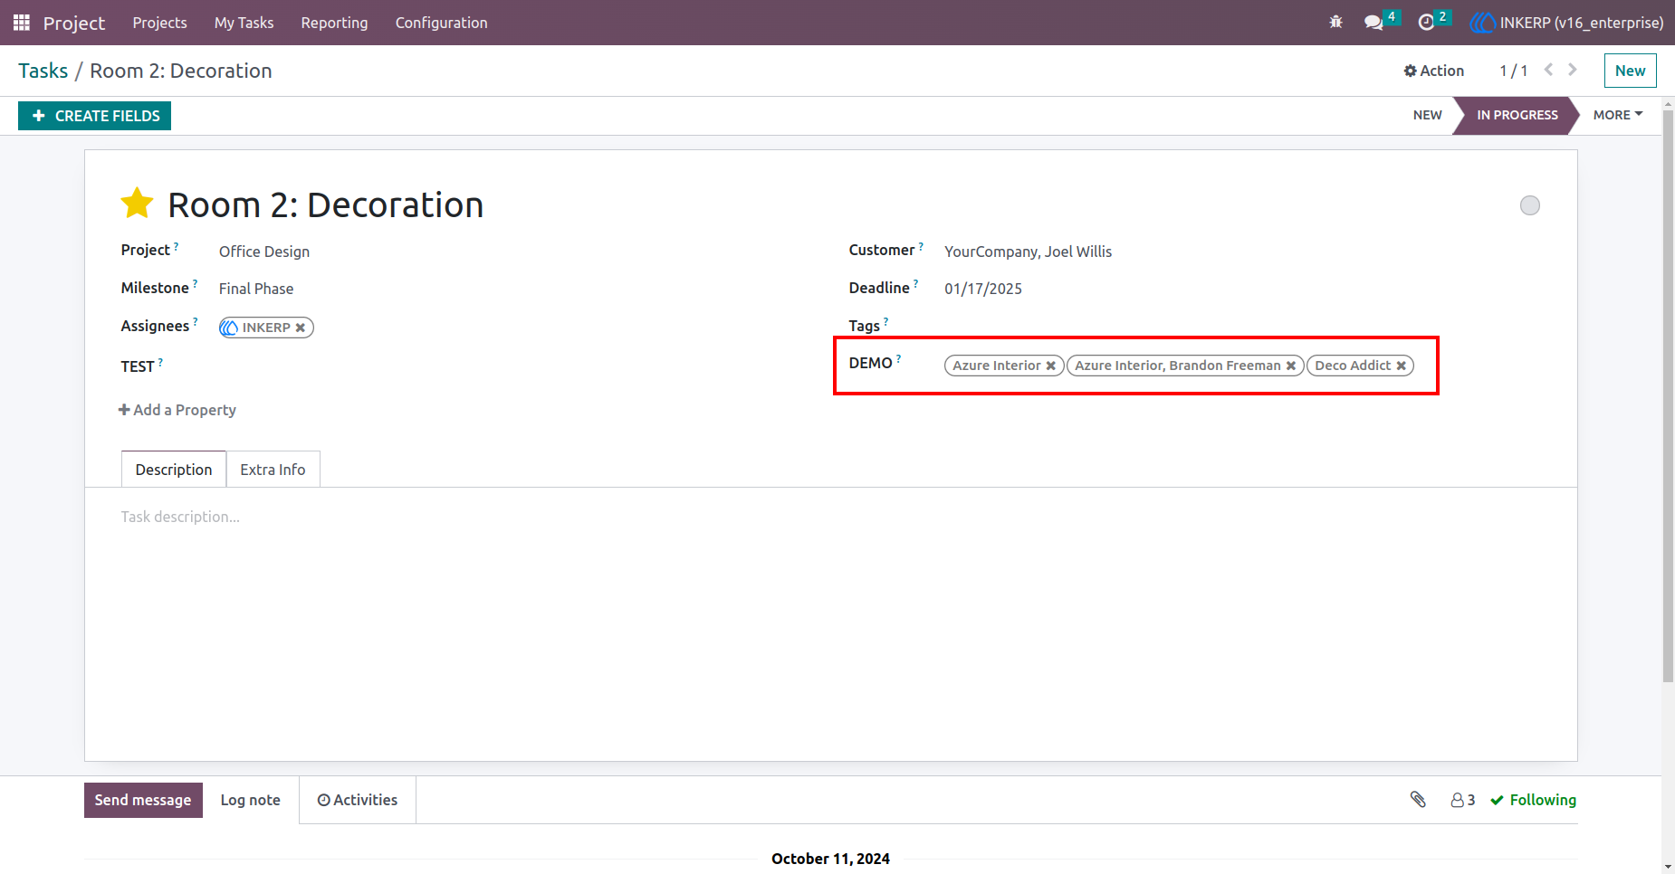
Task: Toggle the grey kanban state circle
Action: [x=1530, y=205]
